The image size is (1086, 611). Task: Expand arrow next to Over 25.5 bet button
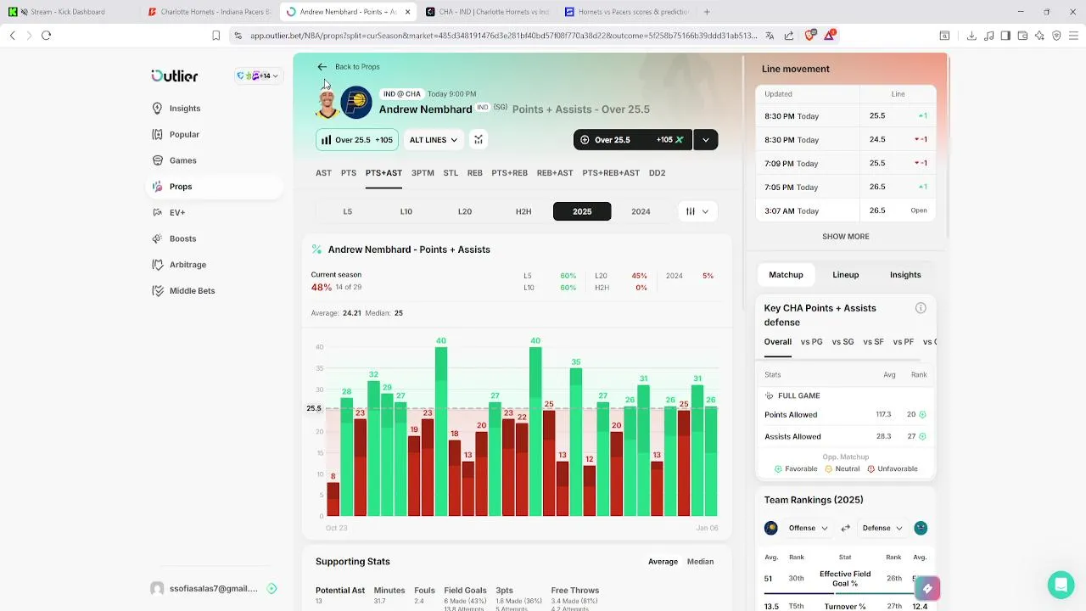coord(706,140)
